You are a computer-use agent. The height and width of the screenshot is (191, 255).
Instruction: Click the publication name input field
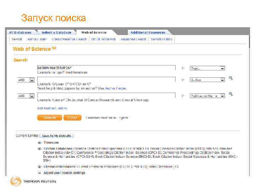[106, 95]
